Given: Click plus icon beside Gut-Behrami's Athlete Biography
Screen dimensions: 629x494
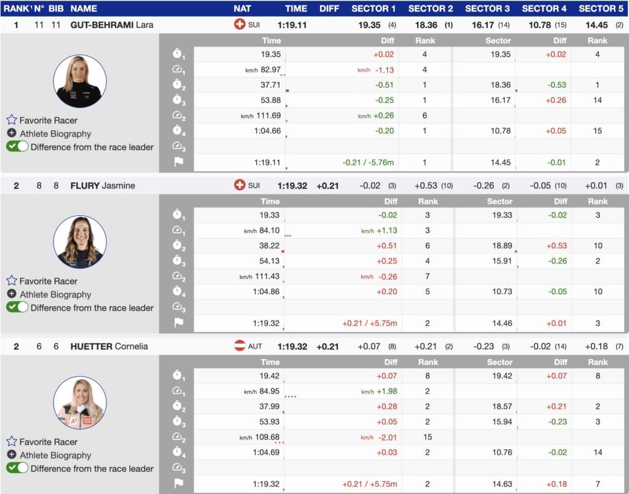Looking at the screenshot, I should (12, 134).
